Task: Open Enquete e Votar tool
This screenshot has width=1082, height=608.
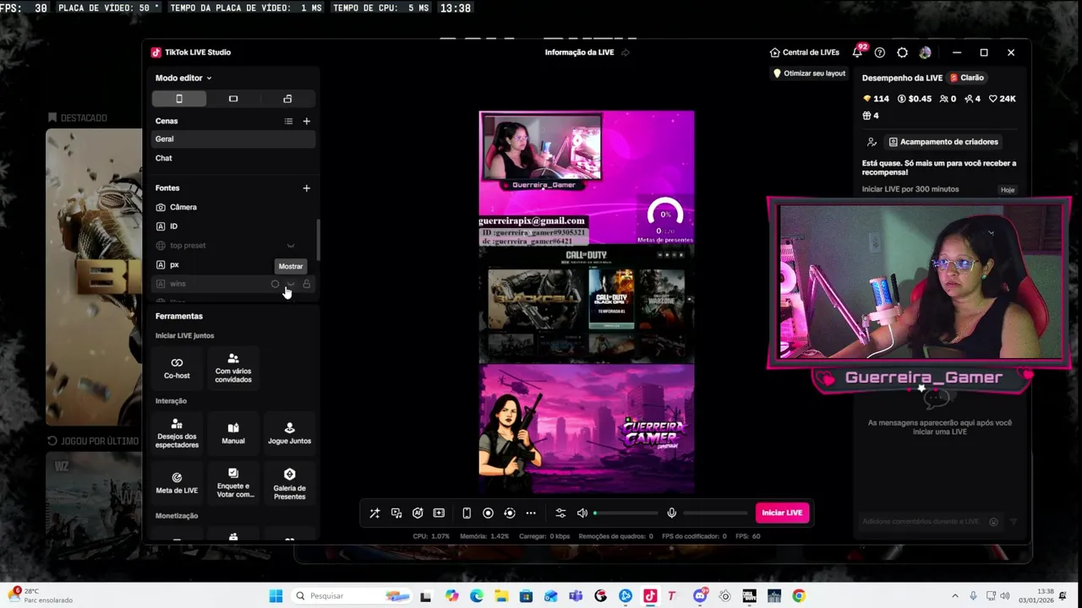Action: pos(233,483)
